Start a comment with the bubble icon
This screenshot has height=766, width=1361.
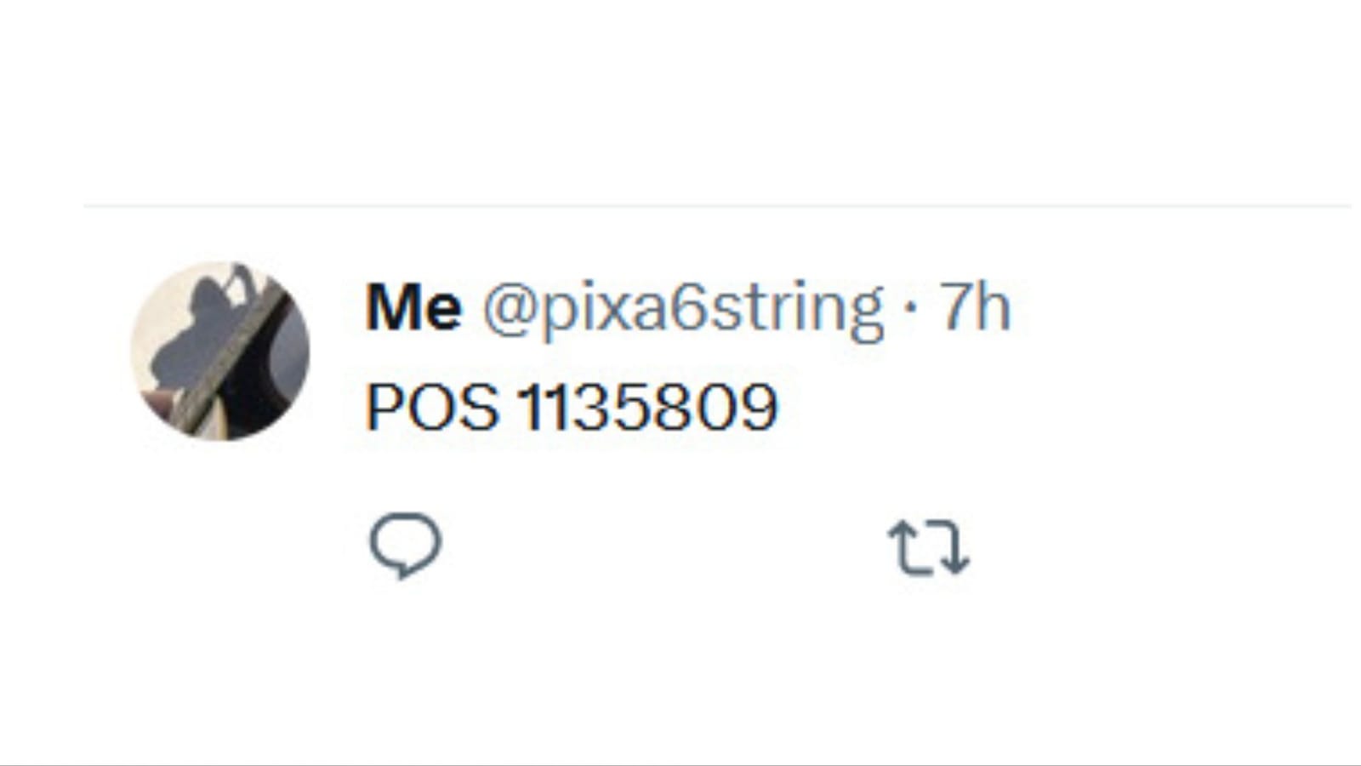click(406, 546)
